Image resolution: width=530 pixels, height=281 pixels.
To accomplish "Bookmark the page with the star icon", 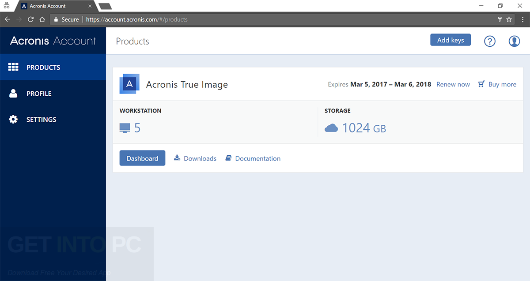I will tap(509, 19).
